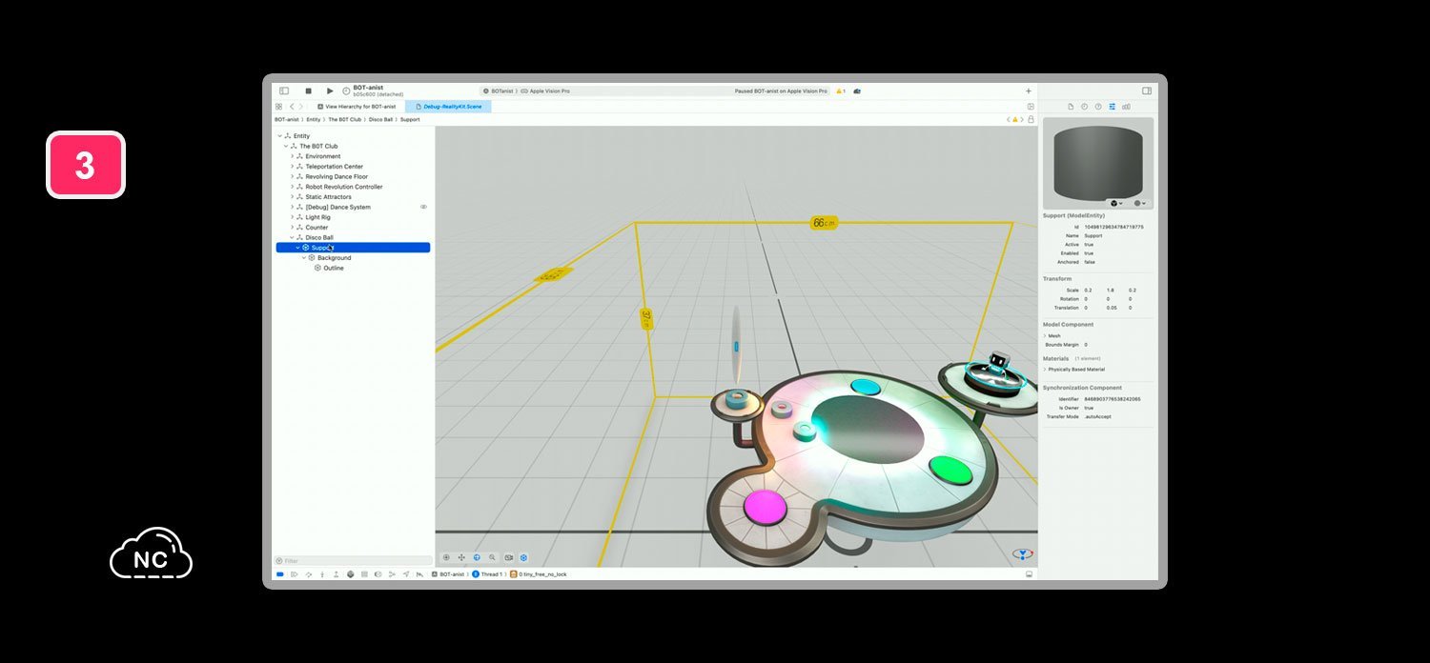Collapse the Disco Ball entity
The height and width of the screenshot is (663, 1430).
click(x=292, y=237)
